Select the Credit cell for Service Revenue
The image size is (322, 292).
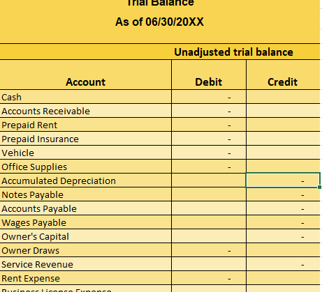click(x=283, y=264)
